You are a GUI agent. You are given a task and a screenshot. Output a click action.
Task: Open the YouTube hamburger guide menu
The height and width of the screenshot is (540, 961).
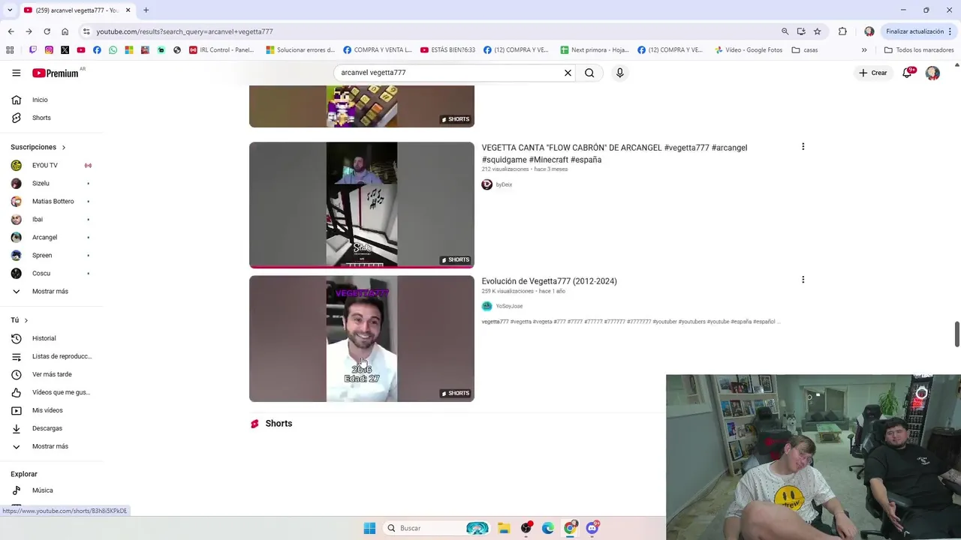(16, 73)
